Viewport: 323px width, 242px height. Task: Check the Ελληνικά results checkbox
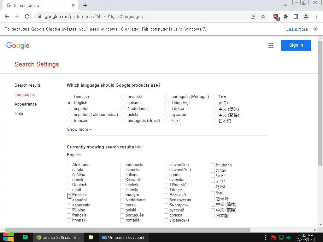click(166, 195)
